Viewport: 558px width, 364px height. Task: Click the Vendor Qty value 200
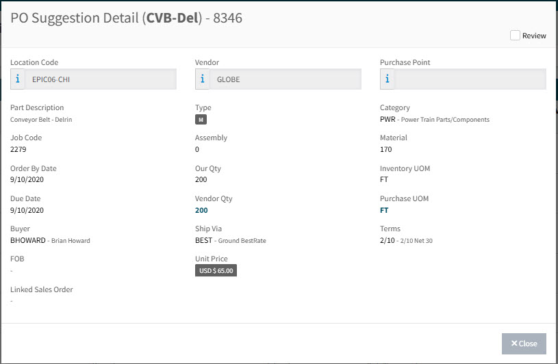[x=201, y=211]
